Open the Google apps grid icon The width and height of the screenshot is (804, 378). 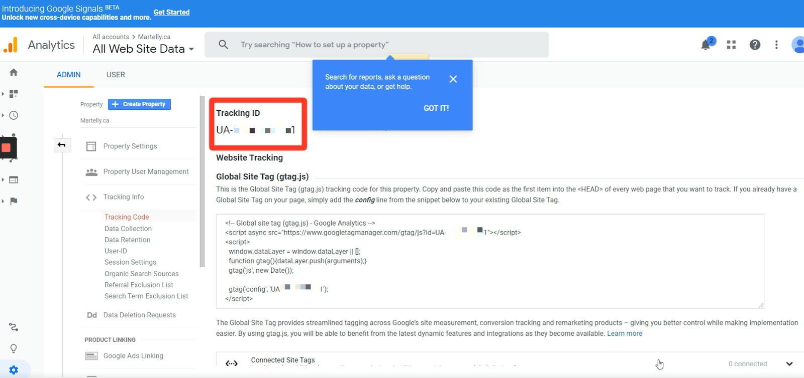pos(731,45)
